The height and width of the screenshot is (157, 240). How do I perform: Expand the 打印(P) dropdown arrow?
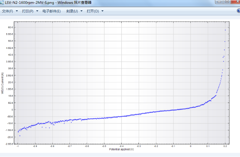click(x=37, y=11)
